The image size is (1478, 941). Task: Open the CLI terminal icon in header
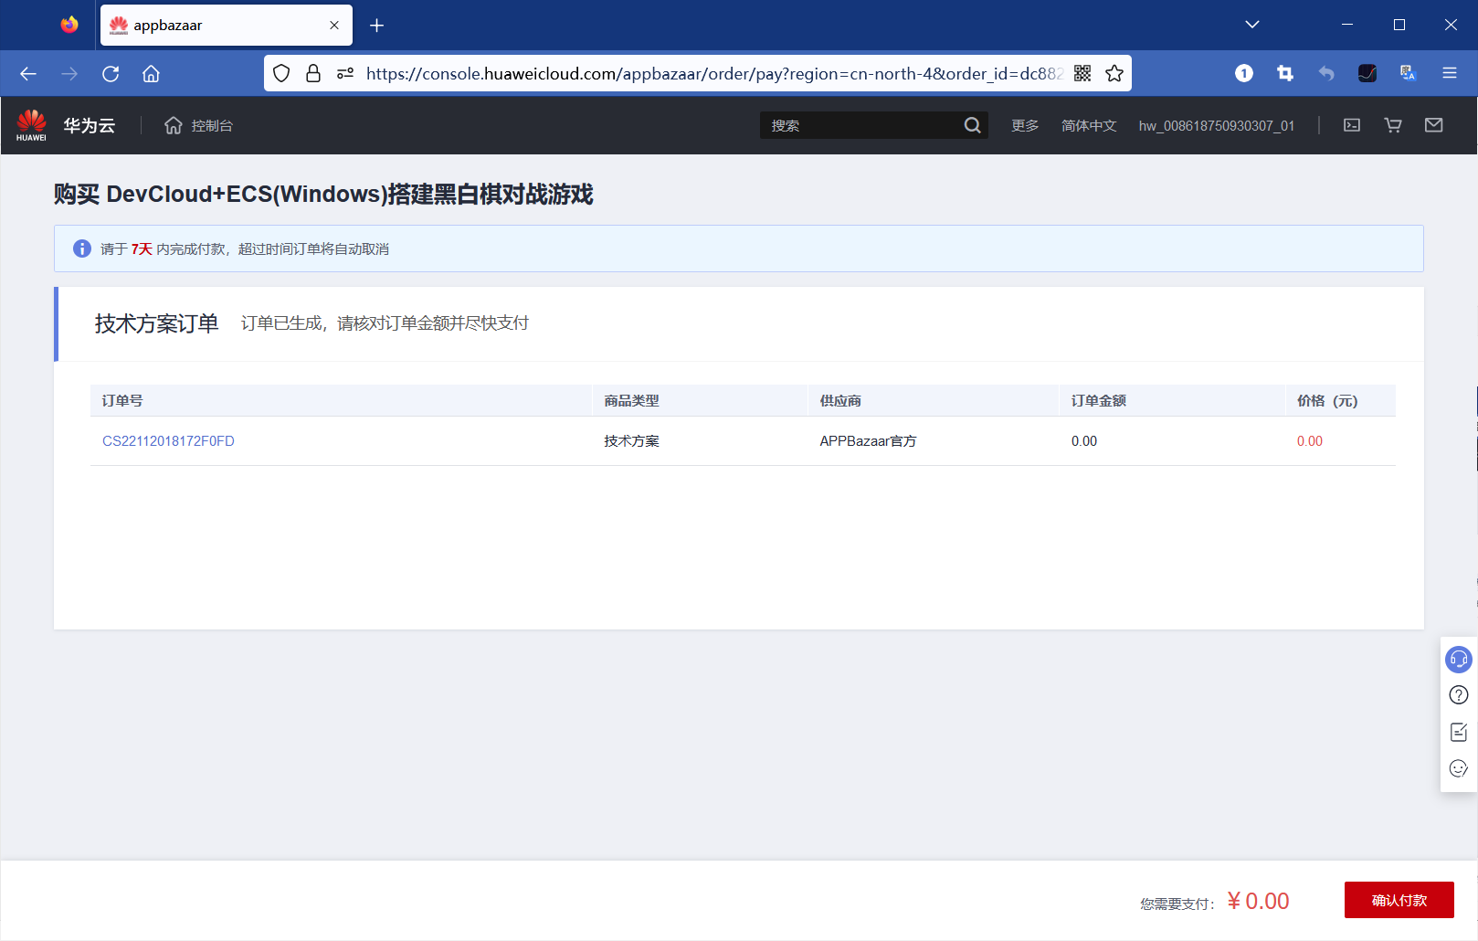[x=1352, y=125]
